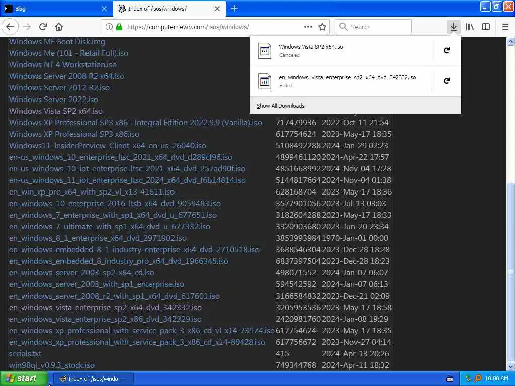Click the 10:00 AM taskbar clock

496,379
